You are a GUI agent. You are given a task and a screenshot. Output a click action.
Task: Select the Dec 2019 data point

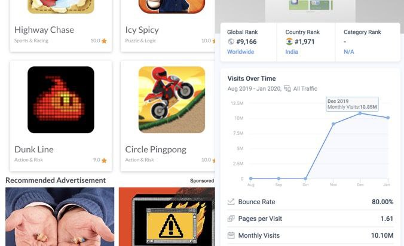(360, 113)
